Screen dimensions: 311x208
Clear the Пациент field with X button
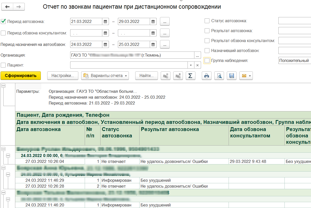click(x=197, y=65)
